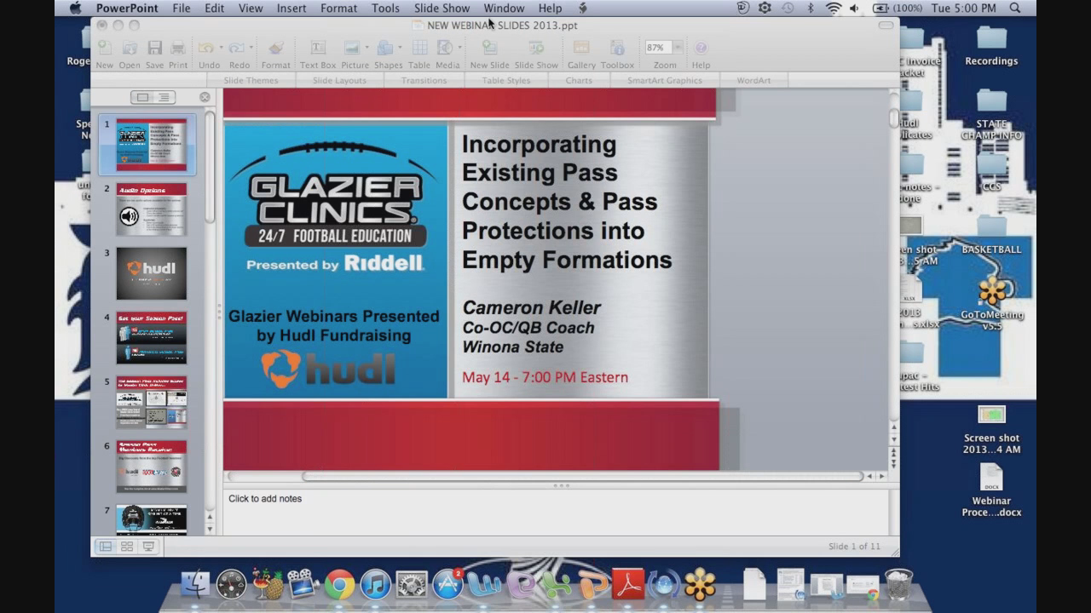Open the Slide Show menu
The image size is (1091, 613).
pos(442,8)
